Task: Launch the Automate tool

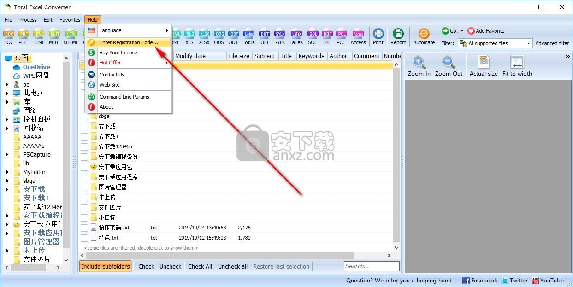Action: pos(424,37)
